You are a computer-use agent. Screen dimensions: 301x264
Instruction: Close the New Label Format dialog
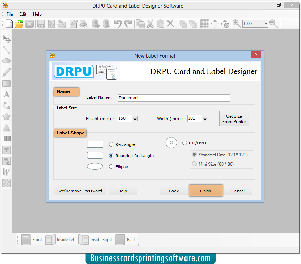(x=256, y=54)
